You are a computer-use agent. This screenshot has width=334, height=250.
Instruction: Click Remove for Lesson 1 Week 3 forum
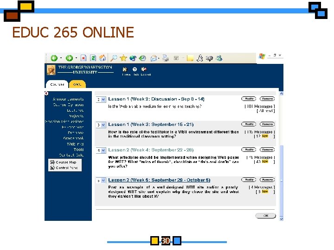point(267,124)
